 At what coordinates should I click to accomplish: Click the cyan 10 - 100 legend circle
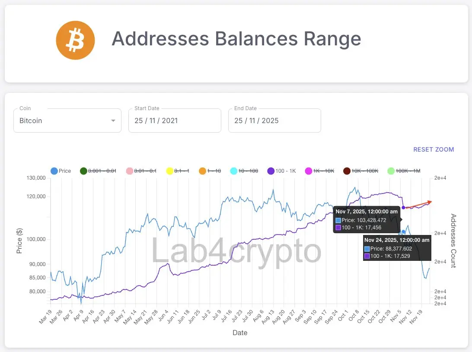click(x=233, y=171)
